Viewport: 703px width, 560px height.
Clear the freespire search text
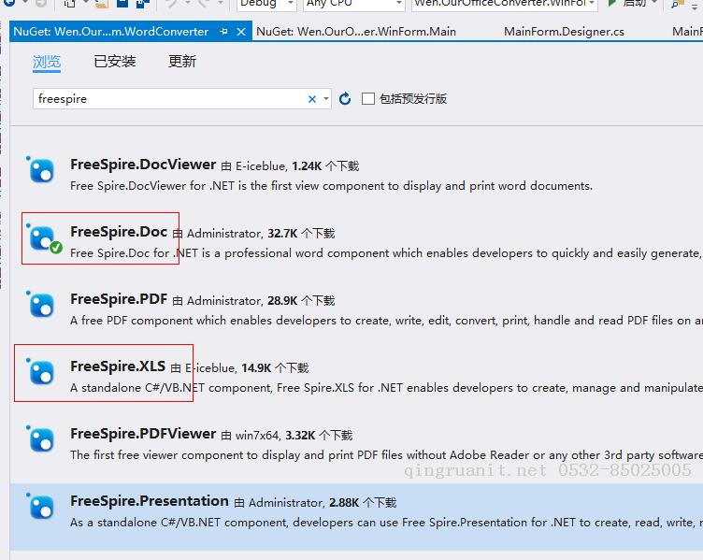(x=312, y=99)
